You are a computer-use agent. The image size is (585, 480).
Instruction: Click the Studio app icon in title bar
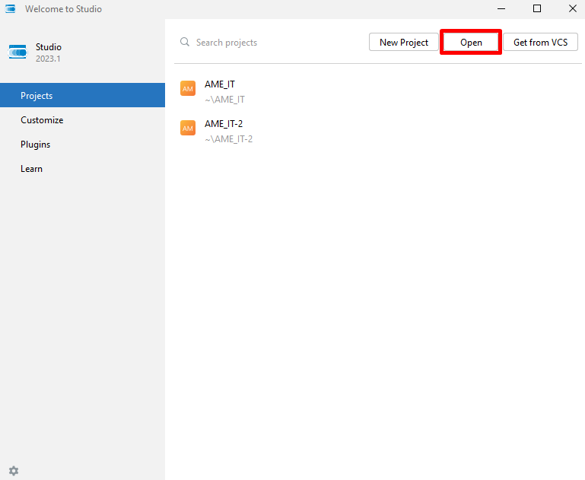pyautogui.click(x=11, y=9)
